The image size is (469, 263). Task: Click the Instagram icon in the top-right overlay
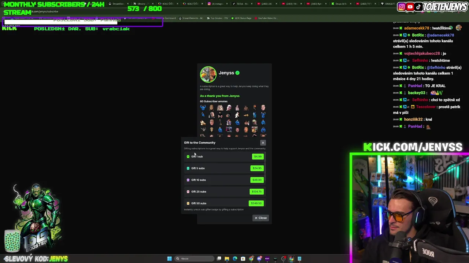point(402,7)
